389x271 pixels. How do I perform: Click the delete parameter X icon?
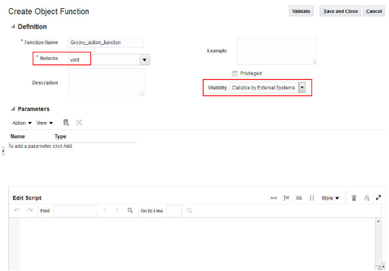[x=79, y=123]
